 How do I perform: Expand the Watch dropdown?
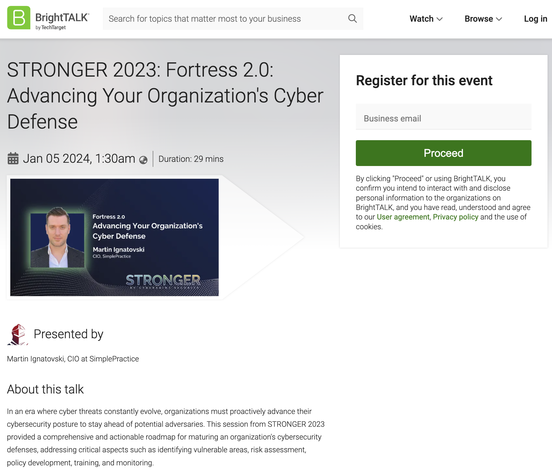[426, 18]
